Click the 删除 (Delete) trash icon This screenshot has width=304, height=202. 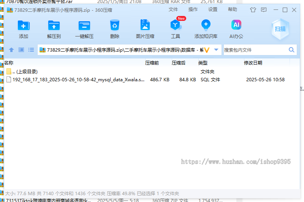pos(115,25)
